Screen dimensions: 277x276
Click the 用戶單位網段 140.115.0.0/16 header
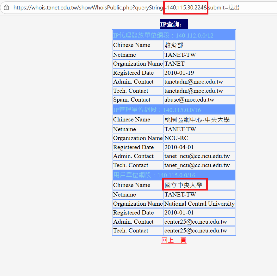[174, 175]
